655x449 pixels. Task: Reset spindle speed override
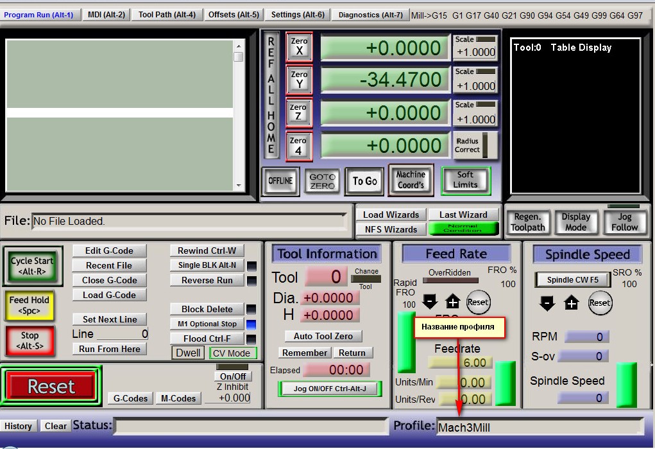tap(599, 303)
